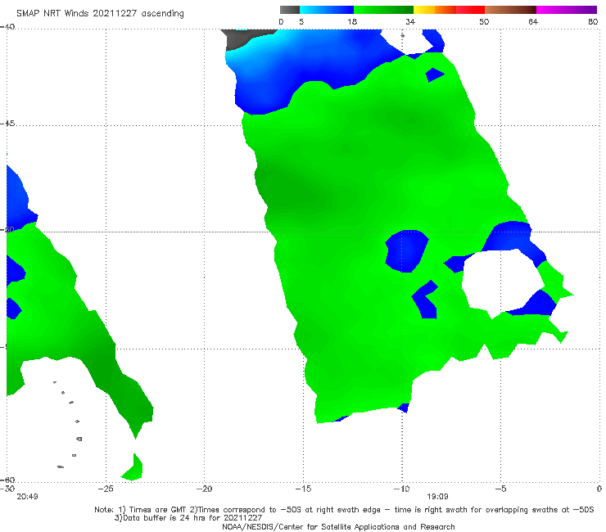This screenshot has height=532, width=606.
Task: Click the gray low-wind patch at top of swath
Action: [x=240, y=38]
